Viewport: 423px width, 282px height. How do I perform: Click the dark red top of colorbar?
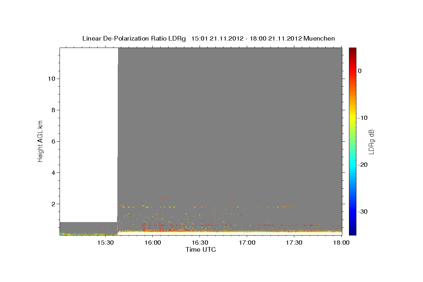click(352, 50)
